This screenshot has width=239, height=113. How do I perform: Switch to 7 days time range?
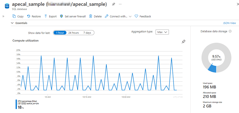87,33
